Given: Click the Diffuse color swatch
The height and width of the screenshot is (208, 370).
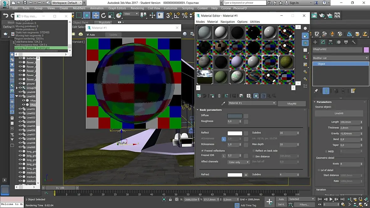Looking at the screenshot, I should point(235,116).
